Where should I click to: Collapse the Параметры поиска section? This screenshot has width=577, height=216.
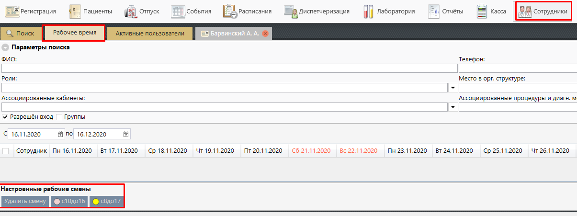click(x=5, y=47)
